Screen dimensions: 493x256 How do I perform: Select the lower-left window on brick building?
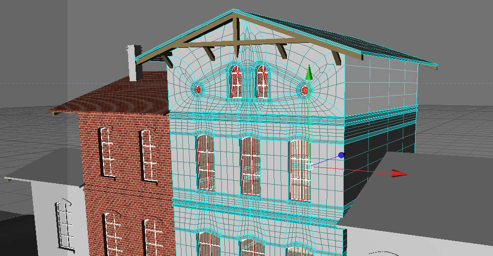(x=112, y=234)
